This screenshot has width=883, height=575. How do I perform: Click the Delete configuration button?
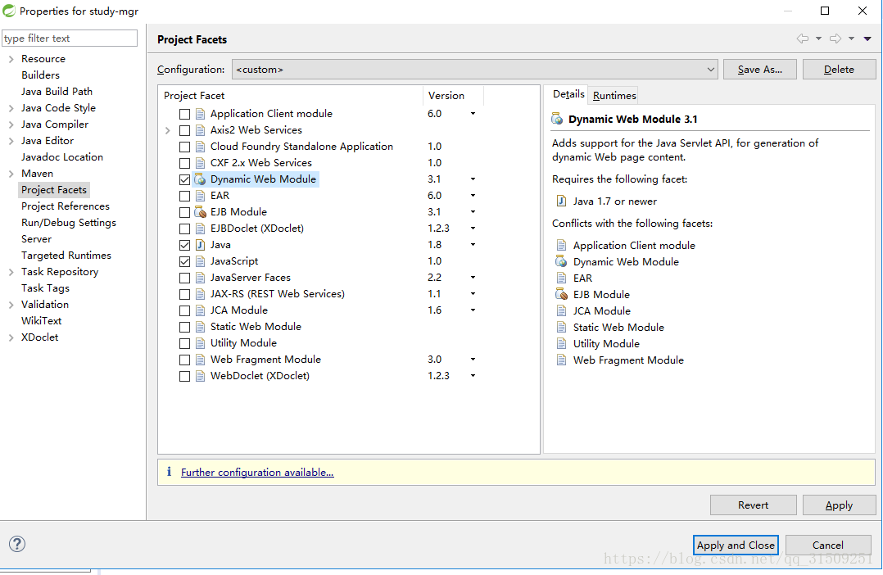[839, 70]
